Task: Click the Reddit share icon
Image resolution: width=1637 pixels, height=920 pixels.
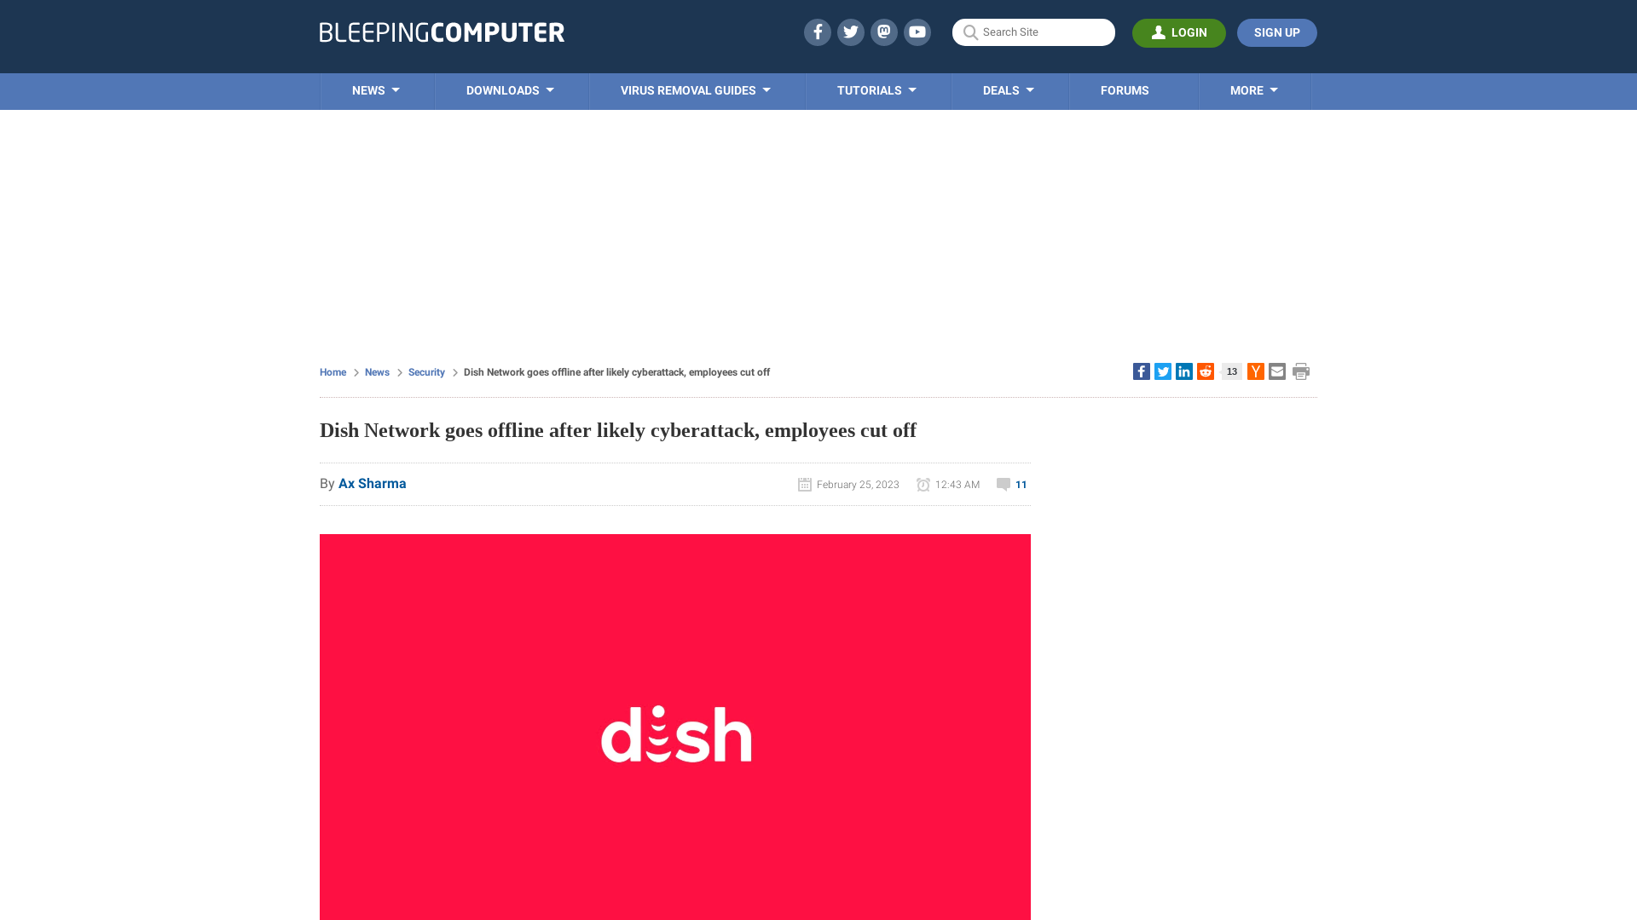Action: 1206,371
